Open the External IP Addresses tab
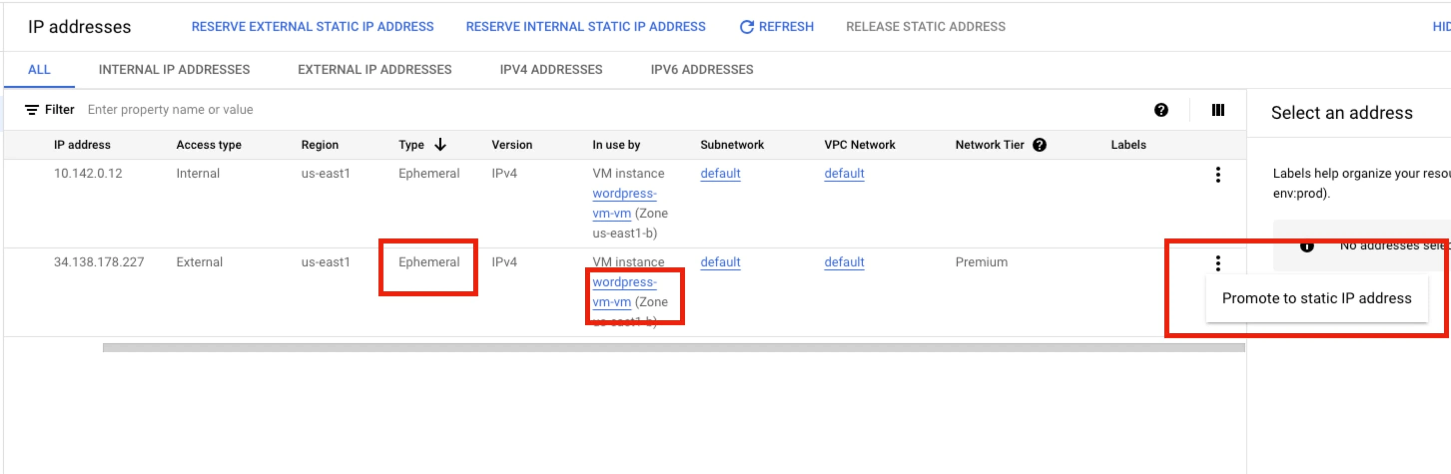 [374, 69]
